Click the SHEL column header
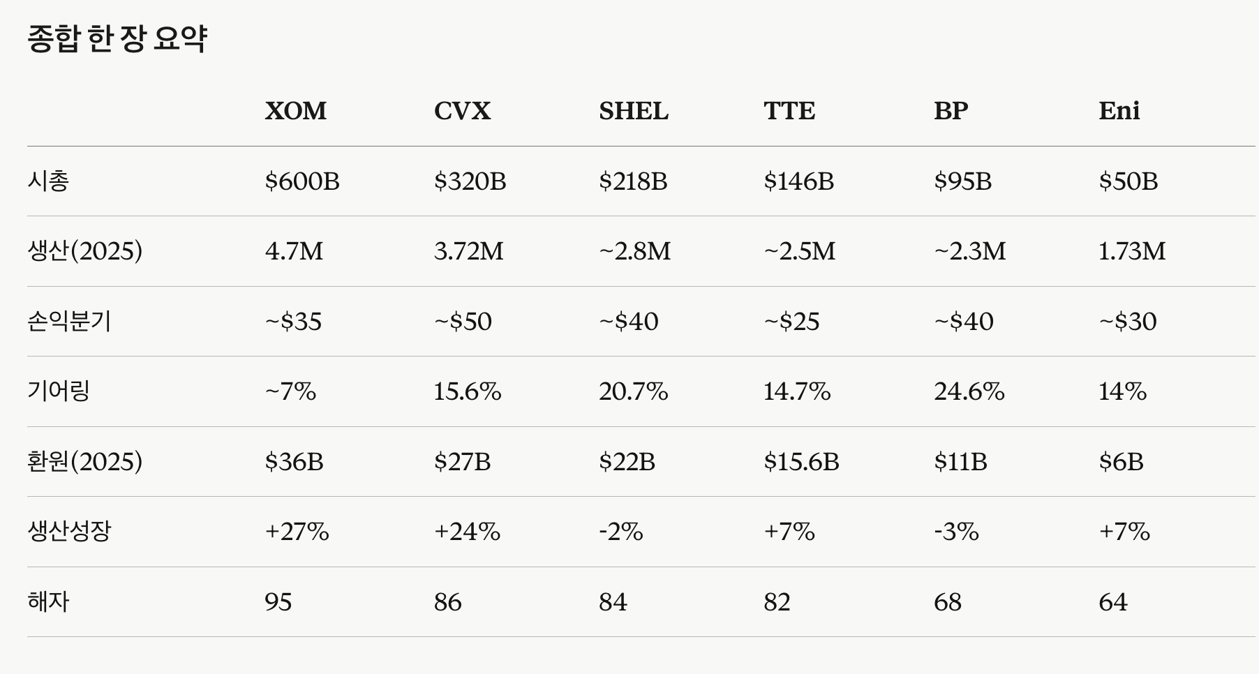The height and width of the screenshot is (674, 1259). tap(634, 111)
